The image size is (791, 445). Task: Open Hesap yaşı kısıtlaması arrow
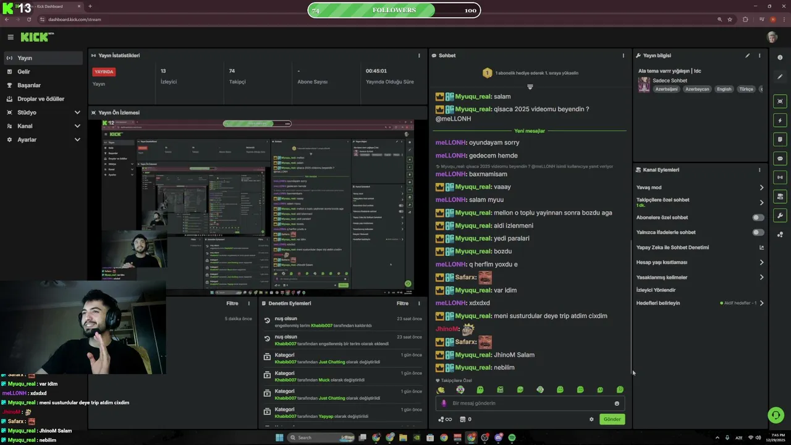(761, 262)
